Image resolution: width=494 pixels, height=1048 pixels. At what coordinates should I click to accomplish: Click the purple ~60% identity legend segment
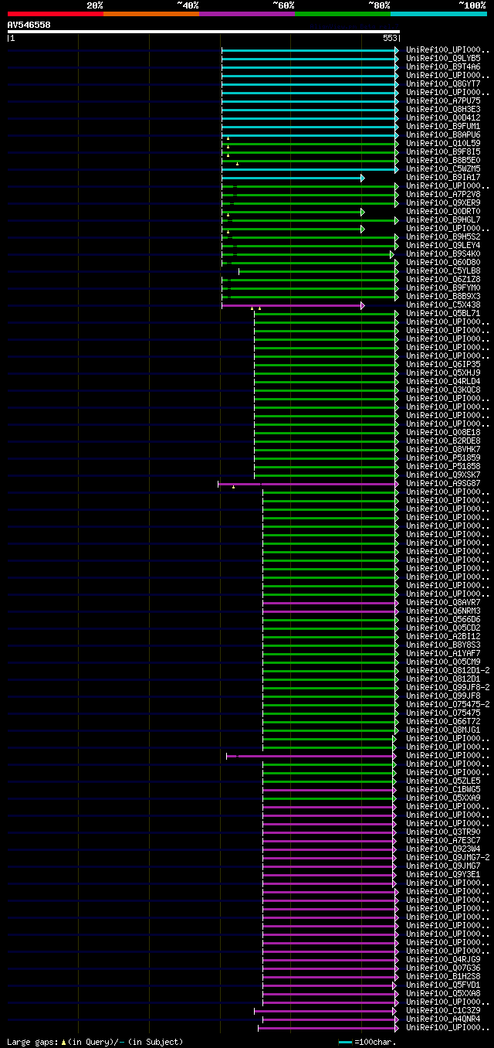pyautogui.click(x=247, y=13)
